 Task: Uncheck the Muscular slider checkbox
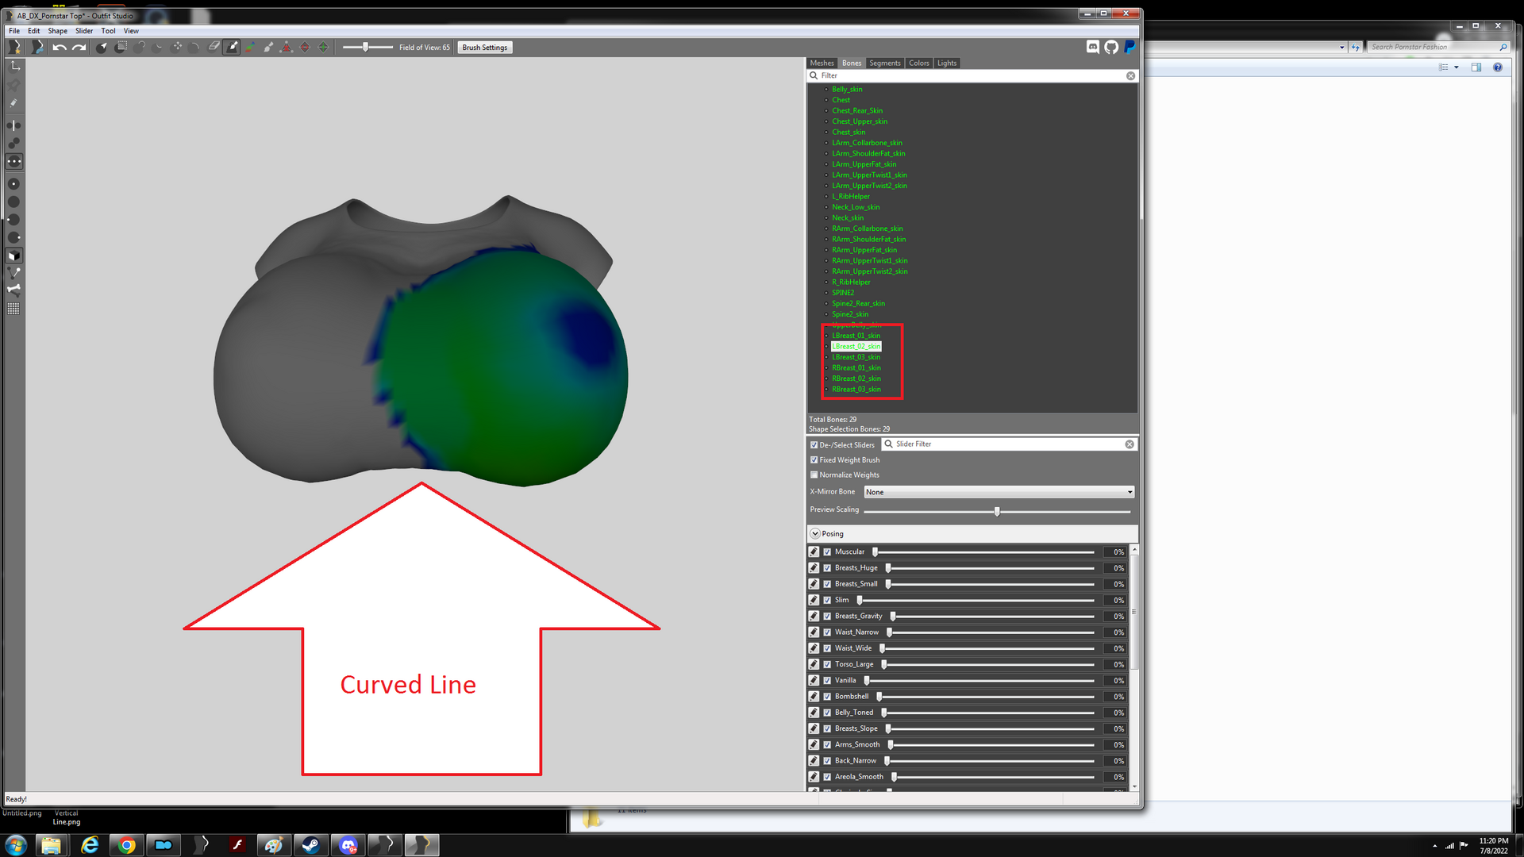coord(827,551)
